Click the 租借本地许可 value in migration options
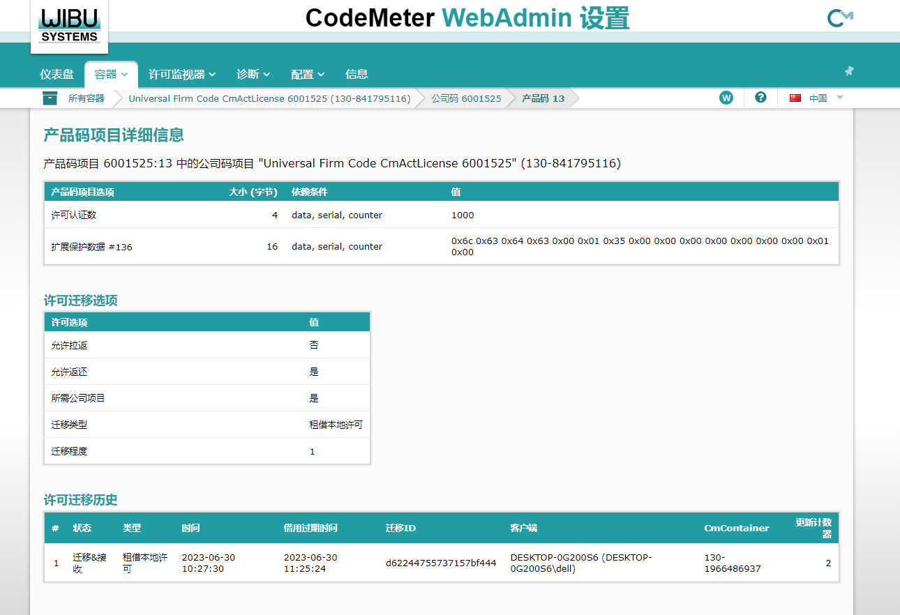 [336, 425]
